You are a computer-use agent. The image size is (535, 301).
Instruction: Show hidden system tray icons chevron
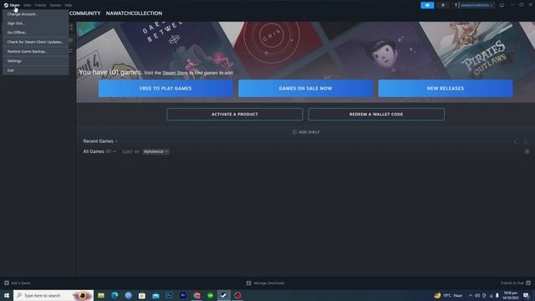[471, 295]
